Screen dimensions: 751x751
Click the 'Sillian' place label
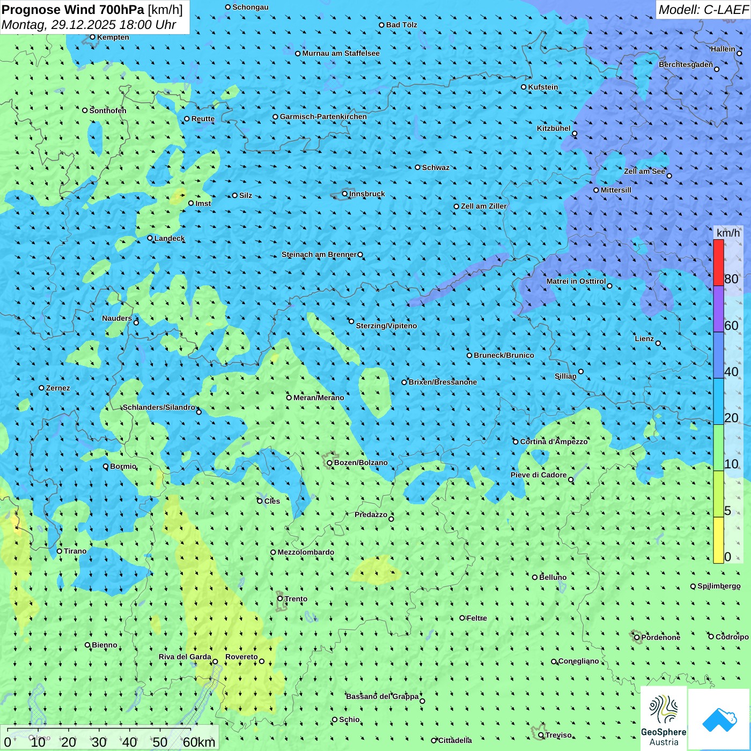[x=565, y=376]
